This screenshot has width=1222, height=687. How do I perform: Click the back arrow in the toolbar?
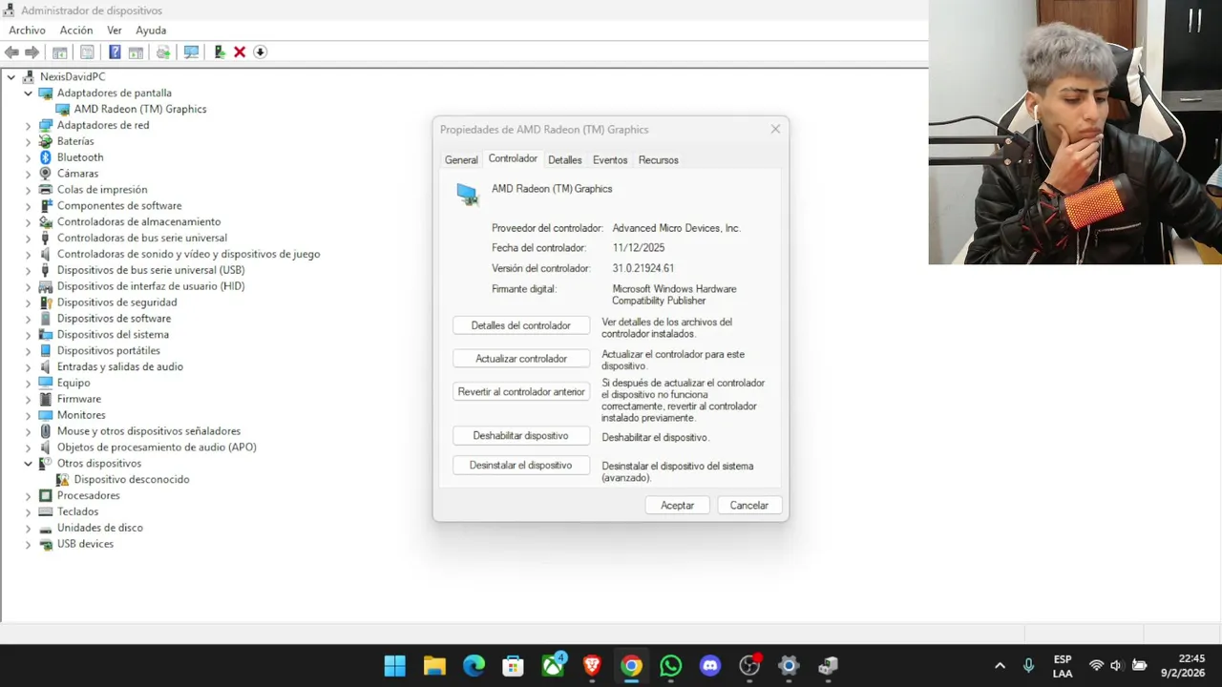coord(11,52)
